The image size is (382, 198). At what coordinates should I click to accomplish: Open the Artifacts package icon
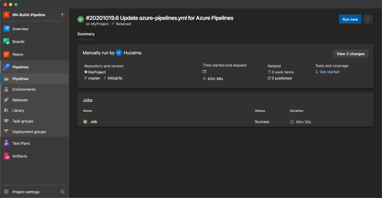point(6,156)
